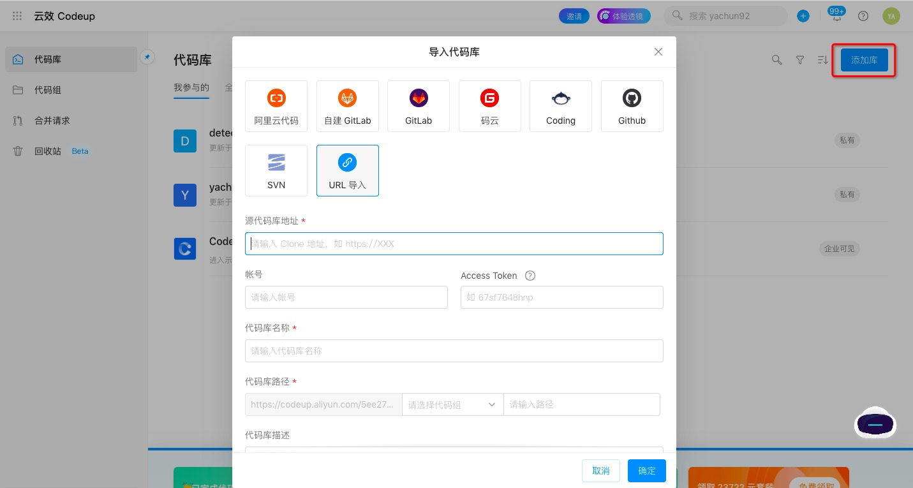
Task: Choose 自建 GitLab as import source
Action: point(348,106)
